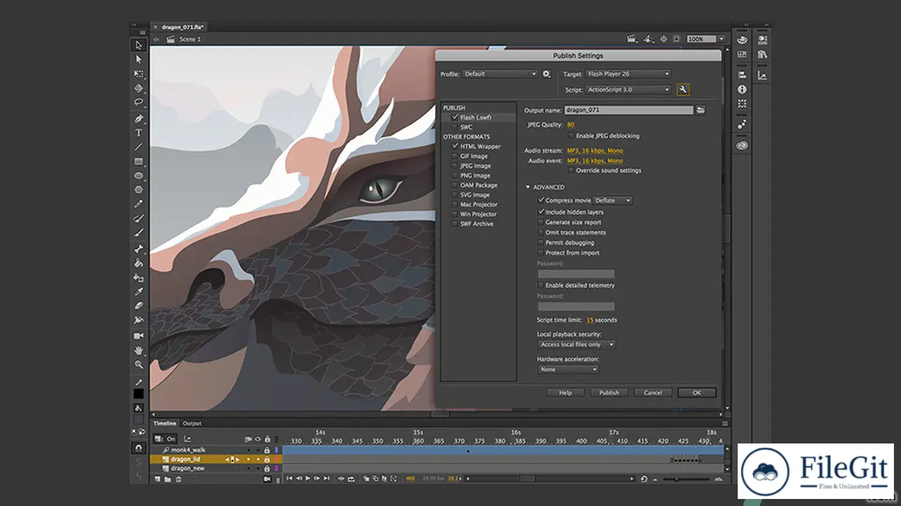Enable the GIF Image checkbox
The width and height of the screenshot is (901, 506).
tap(455, 156)
